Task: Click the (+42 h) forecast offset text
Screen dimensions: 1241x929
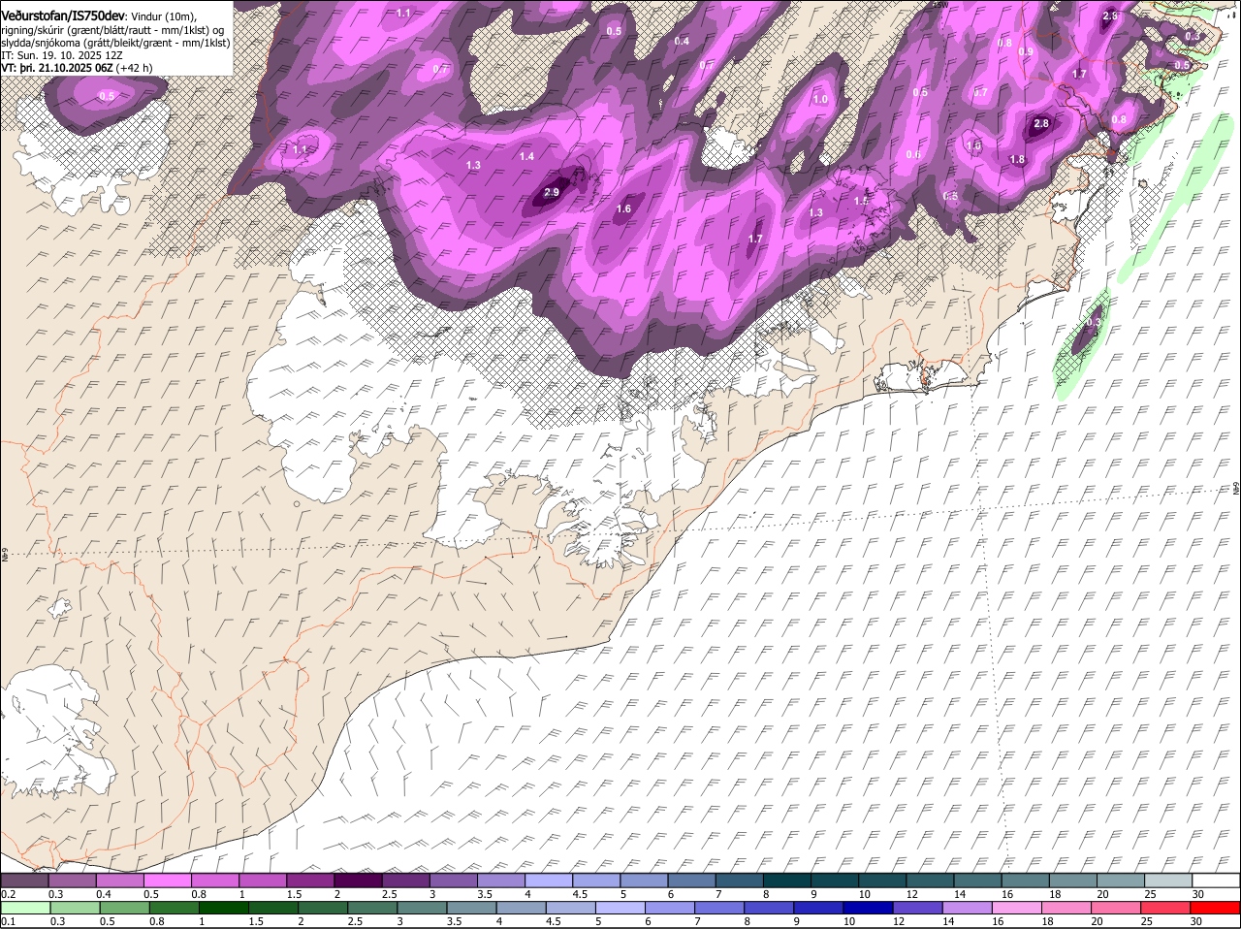Action: pos(134,69)
